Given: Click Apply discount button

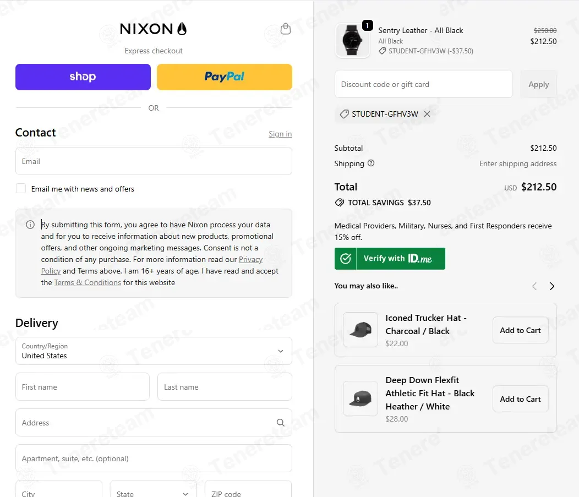Looking at the screenshot, I should 538,84.
